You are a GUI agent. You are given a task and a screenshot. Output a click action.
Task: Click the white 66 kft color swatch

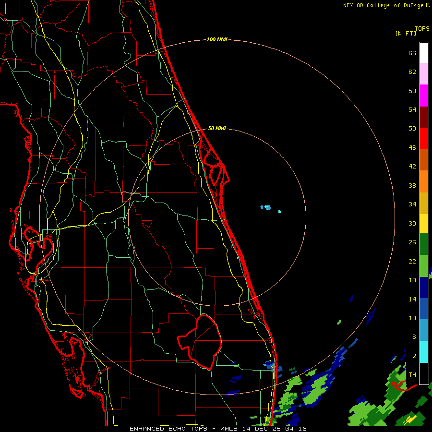point(424,53)
